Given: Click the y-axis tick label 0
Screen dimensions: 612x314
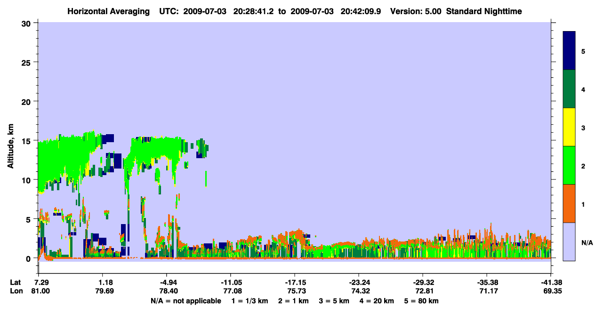Looking at the screenshot, I should (29, 258).
